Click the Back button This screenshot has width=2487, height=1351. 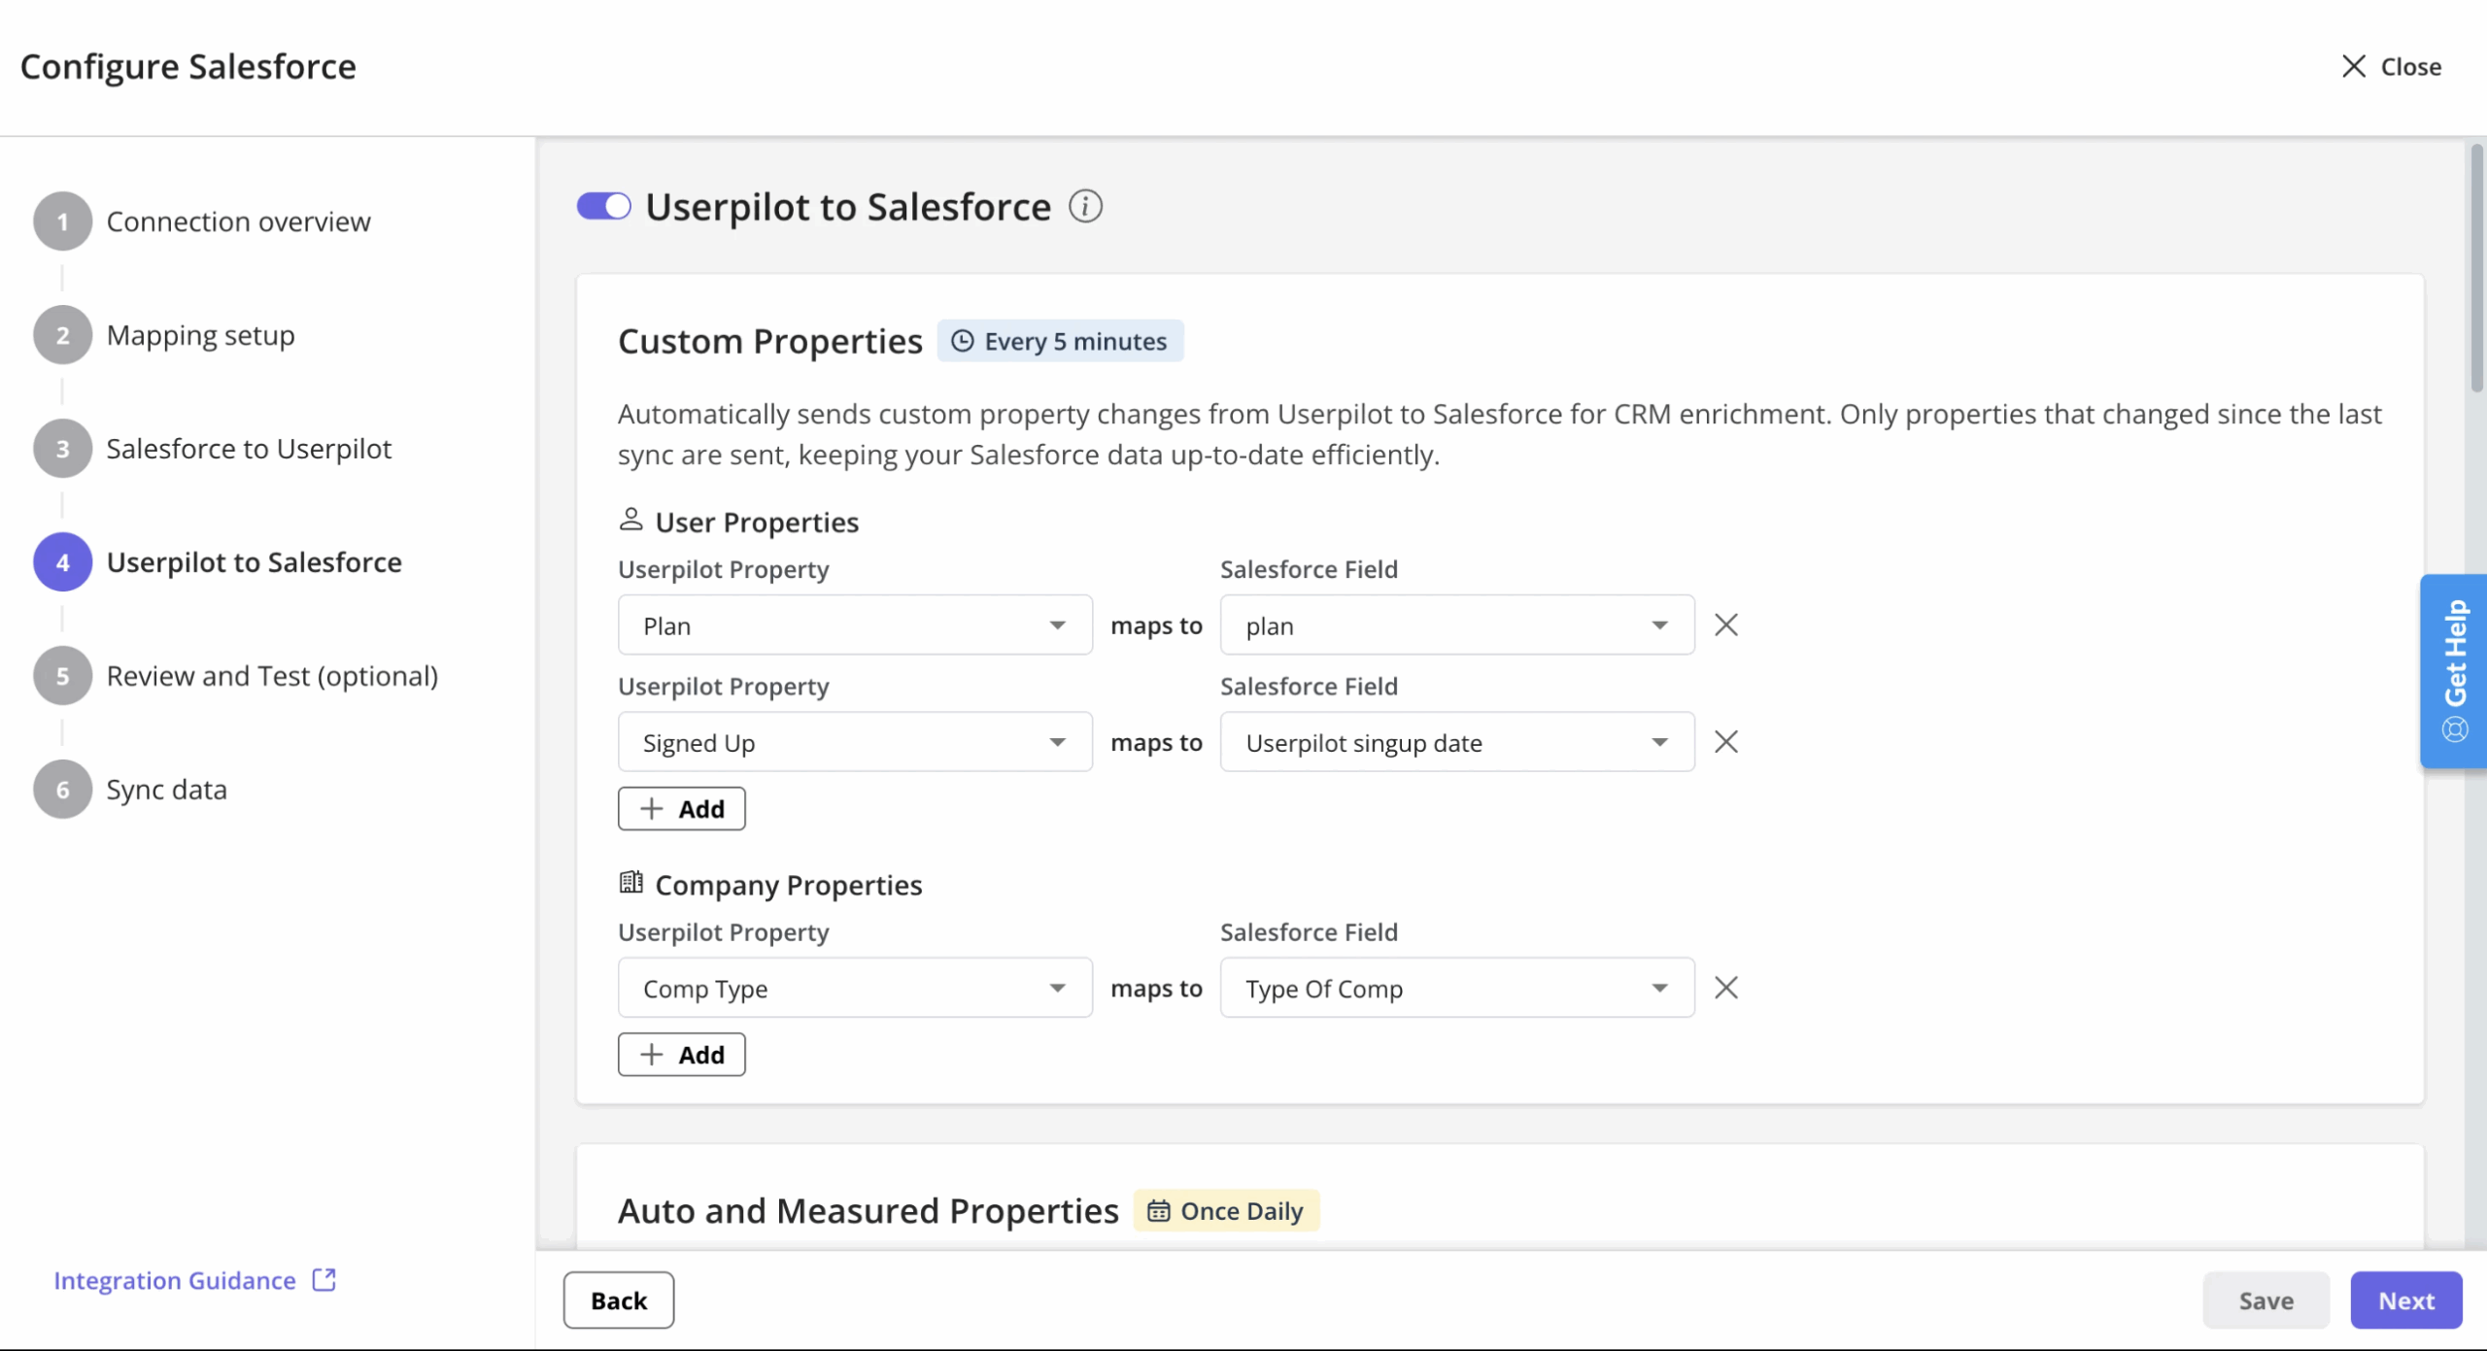(619, 1300)
